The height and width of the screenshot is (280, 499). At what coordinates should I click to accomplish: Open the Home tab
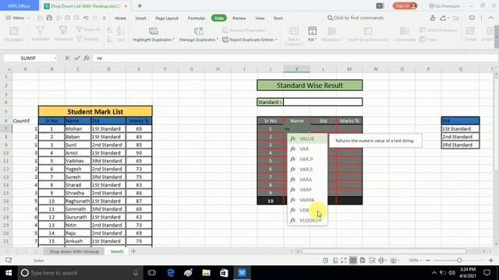coord(120,18)
